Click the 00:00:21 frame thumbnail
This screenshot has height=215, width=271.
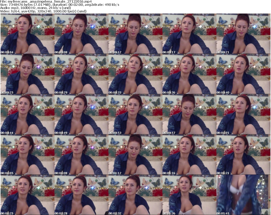[243, 34]
